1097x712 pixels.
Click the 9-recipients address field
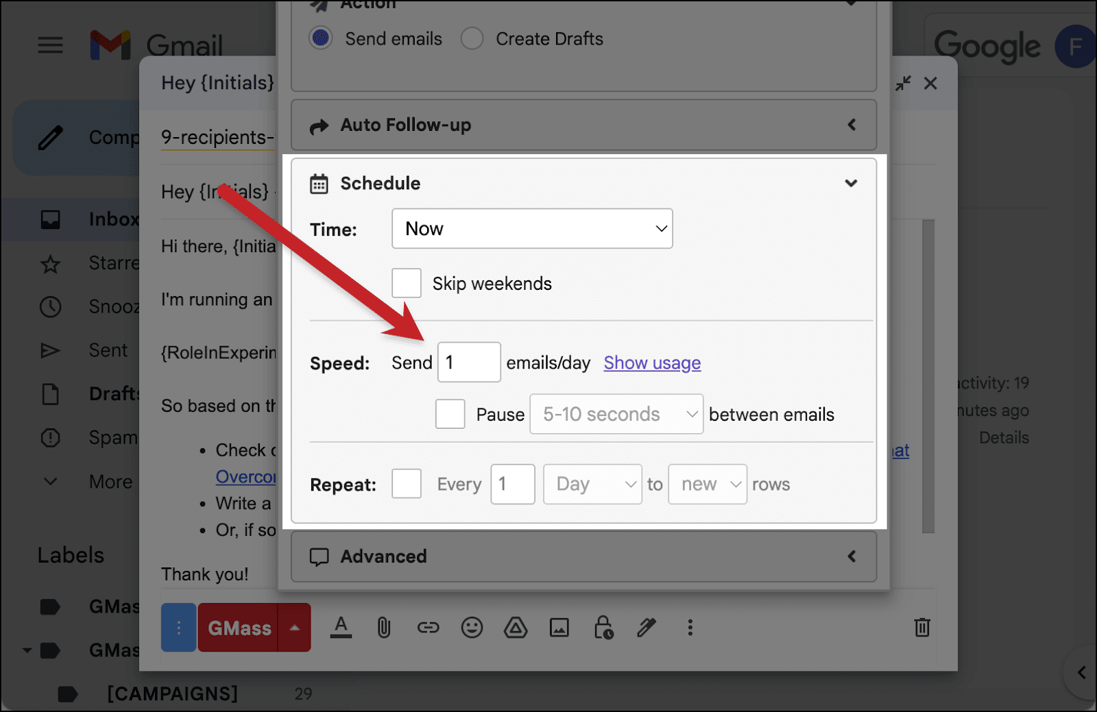(217, 138)
